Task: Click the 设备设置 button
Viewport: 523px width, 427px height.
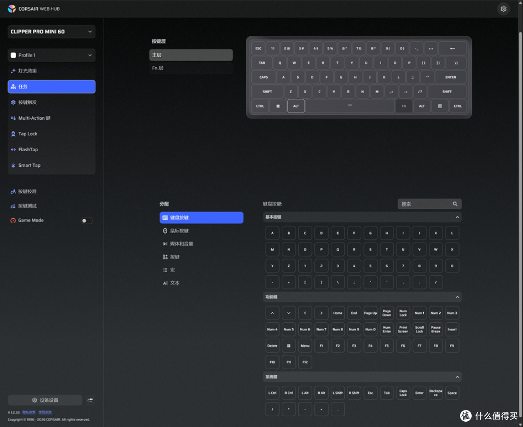Action: [x=45, y=400]
